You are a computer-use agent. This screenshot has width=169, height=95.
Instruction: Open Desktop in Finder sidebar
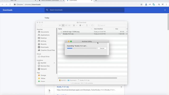click(x=44, y=38)
